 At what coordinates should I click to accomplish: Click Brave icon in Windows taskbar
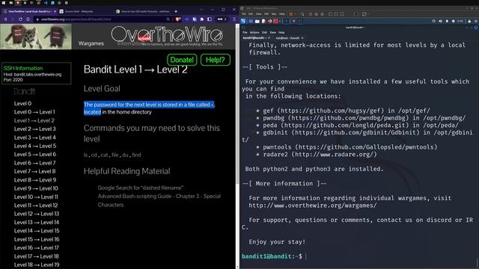coord(18,3)
